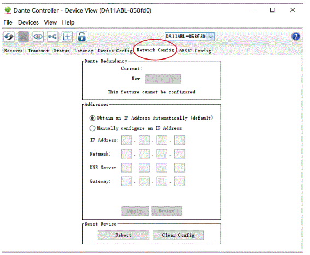Click the eye Identify Device icon

point(38,37)
